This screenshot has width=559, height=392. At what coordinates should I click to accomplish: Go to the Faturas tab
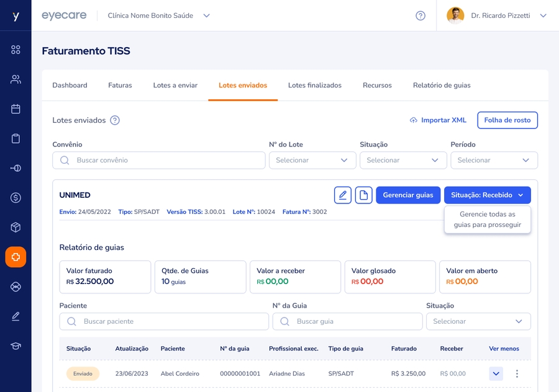point(120,86)
